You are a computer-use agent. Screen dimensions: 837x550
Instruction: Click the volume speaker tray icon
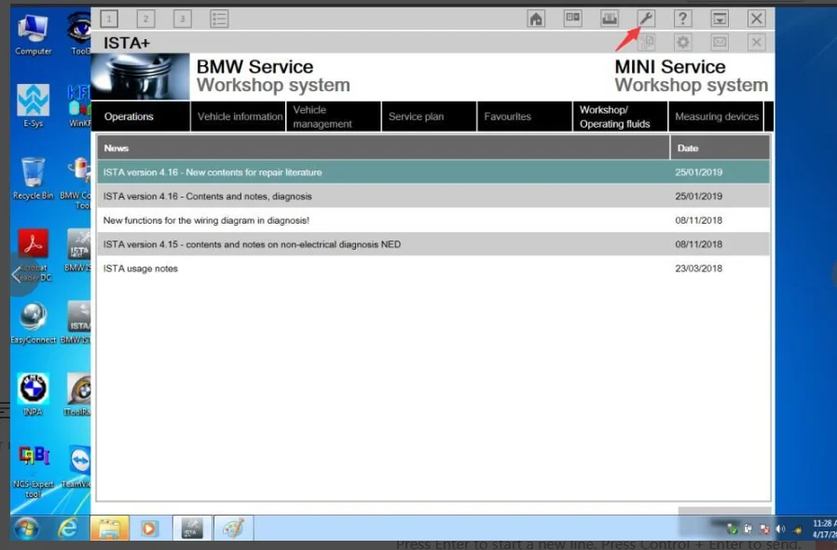click(780, 529)
